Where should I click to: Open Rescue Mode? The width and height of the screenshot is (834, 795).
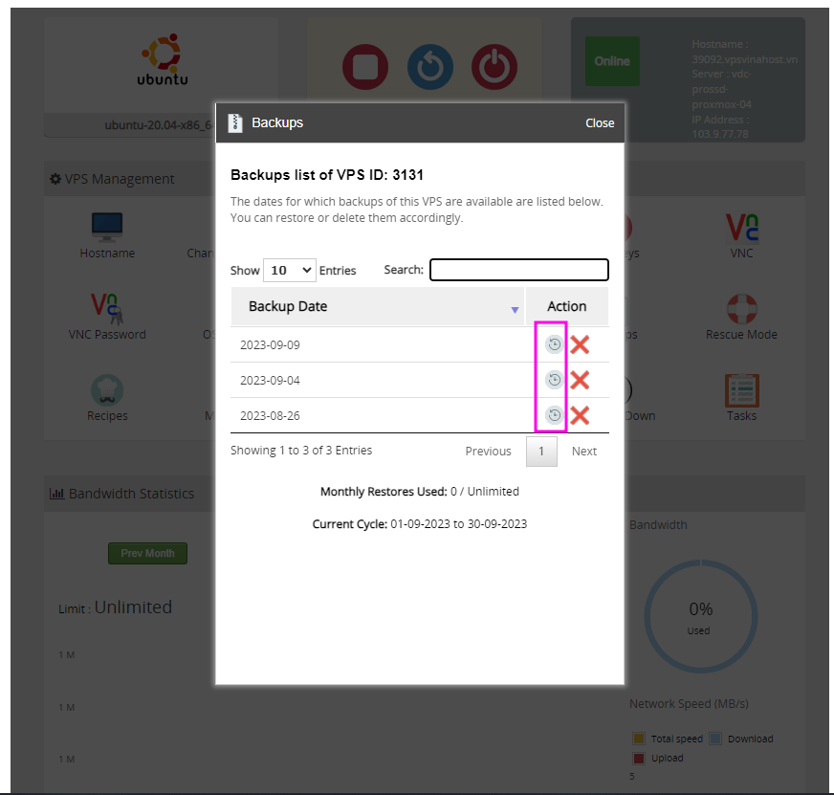[741, 308]
